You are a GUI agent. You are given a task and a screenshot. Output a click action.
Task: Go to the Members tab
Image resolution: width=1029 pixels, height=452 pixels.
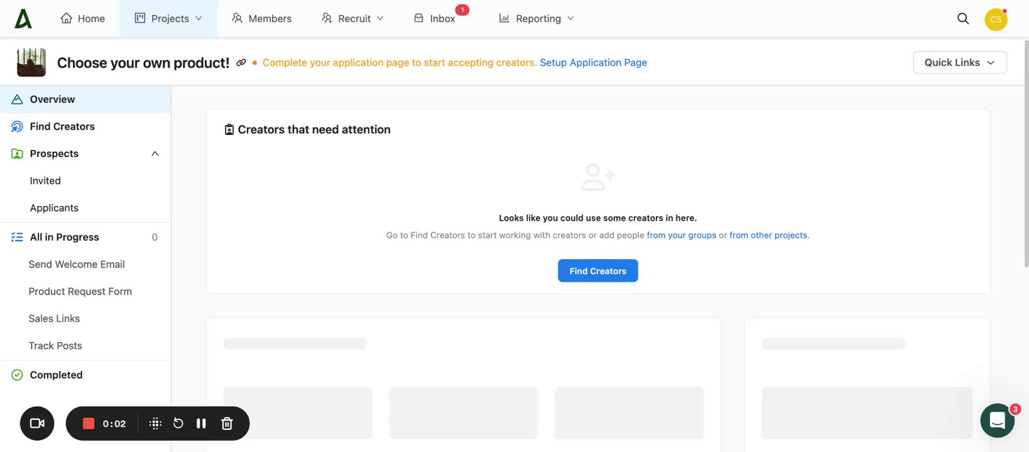pos(261,19)
